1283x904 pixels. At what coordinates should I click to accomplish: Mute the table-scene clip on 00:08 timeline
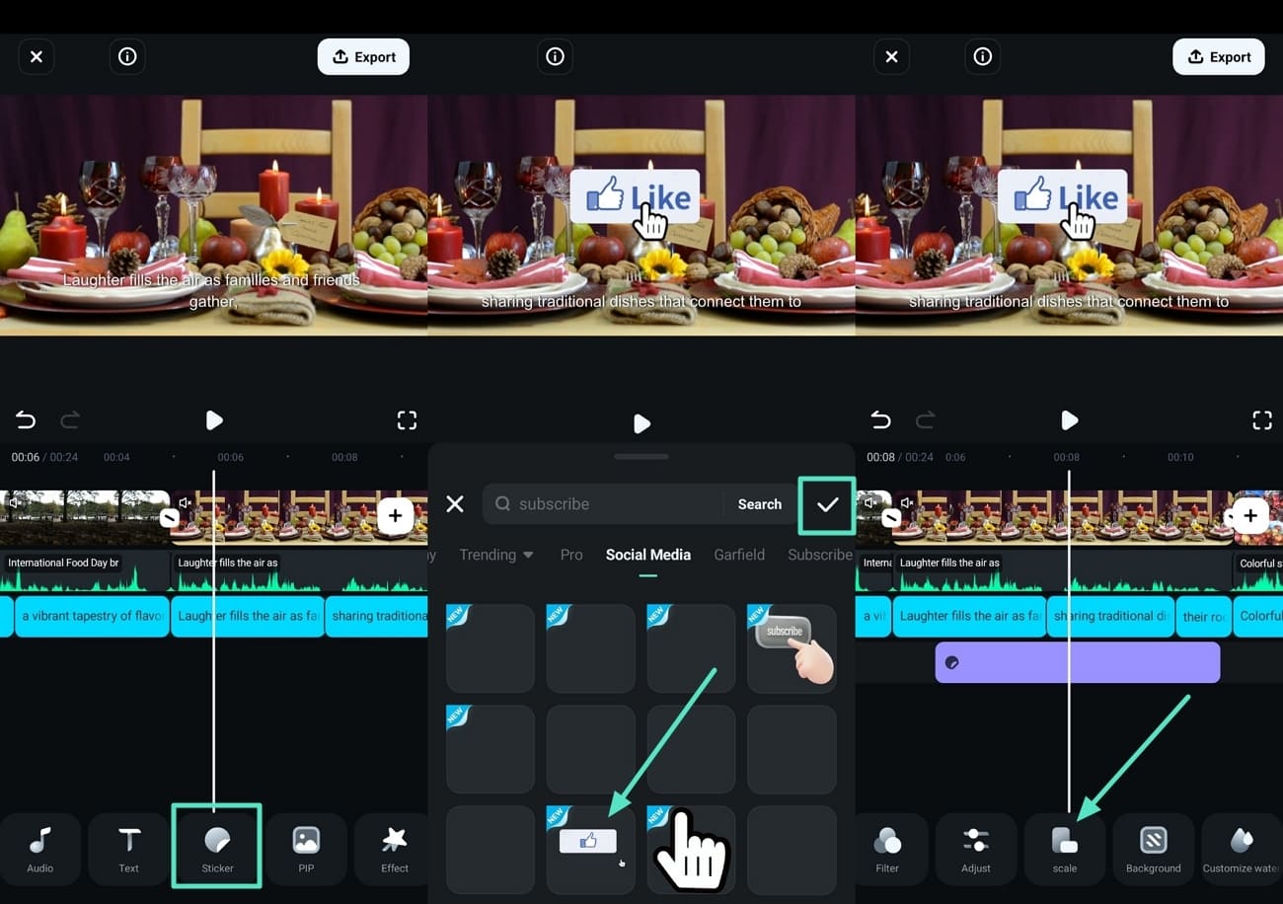[x=907, y=503]
